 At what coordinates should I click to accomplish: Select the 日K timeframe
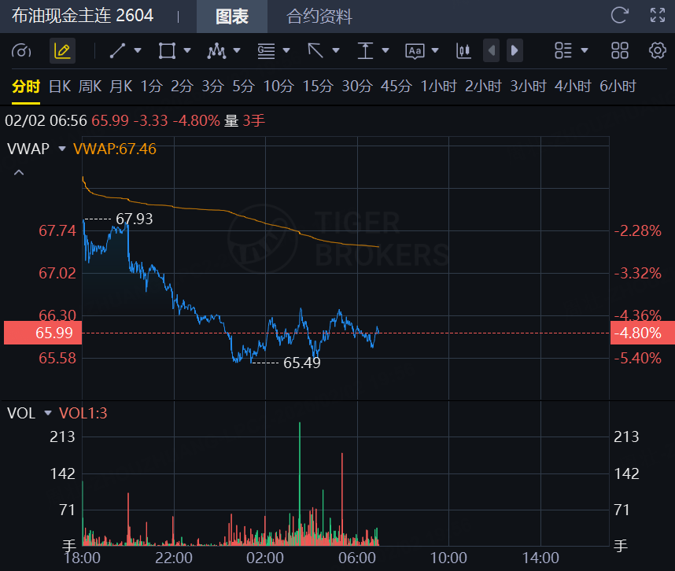[60, 87]
